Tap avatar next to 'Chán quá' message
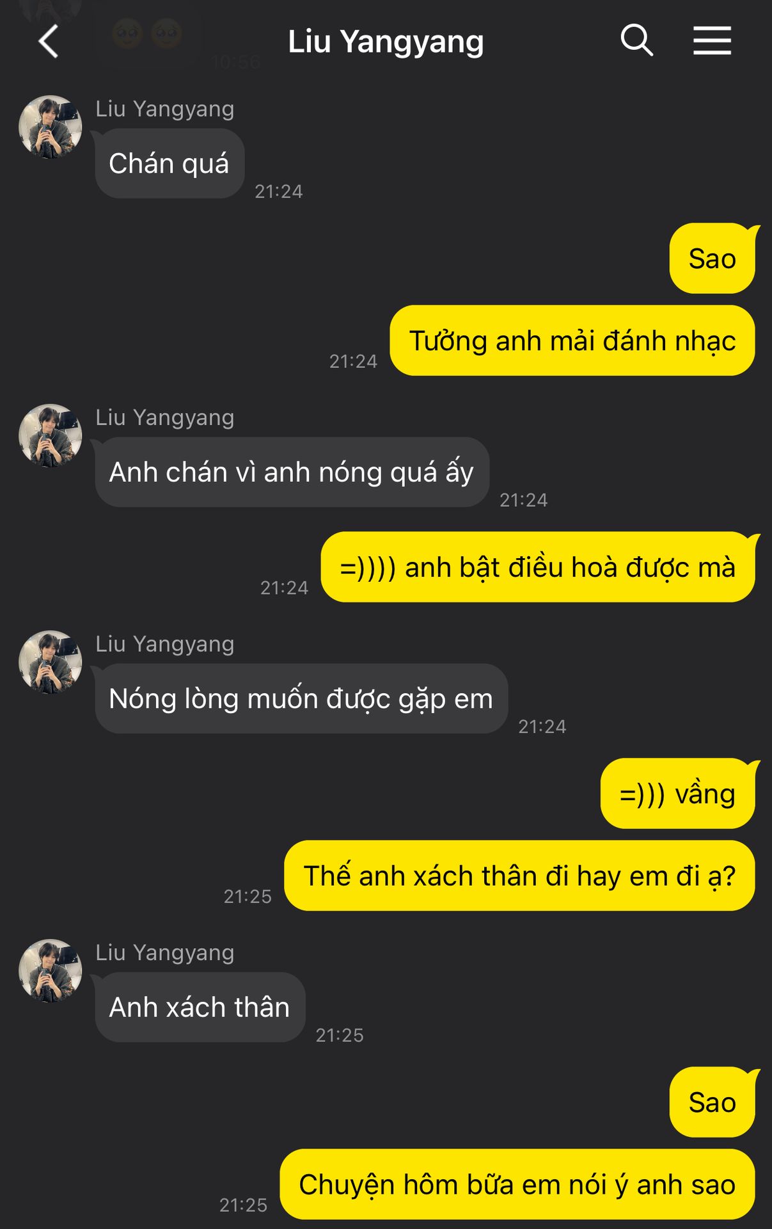The image size is (772, 1229). tap(51, 127)
